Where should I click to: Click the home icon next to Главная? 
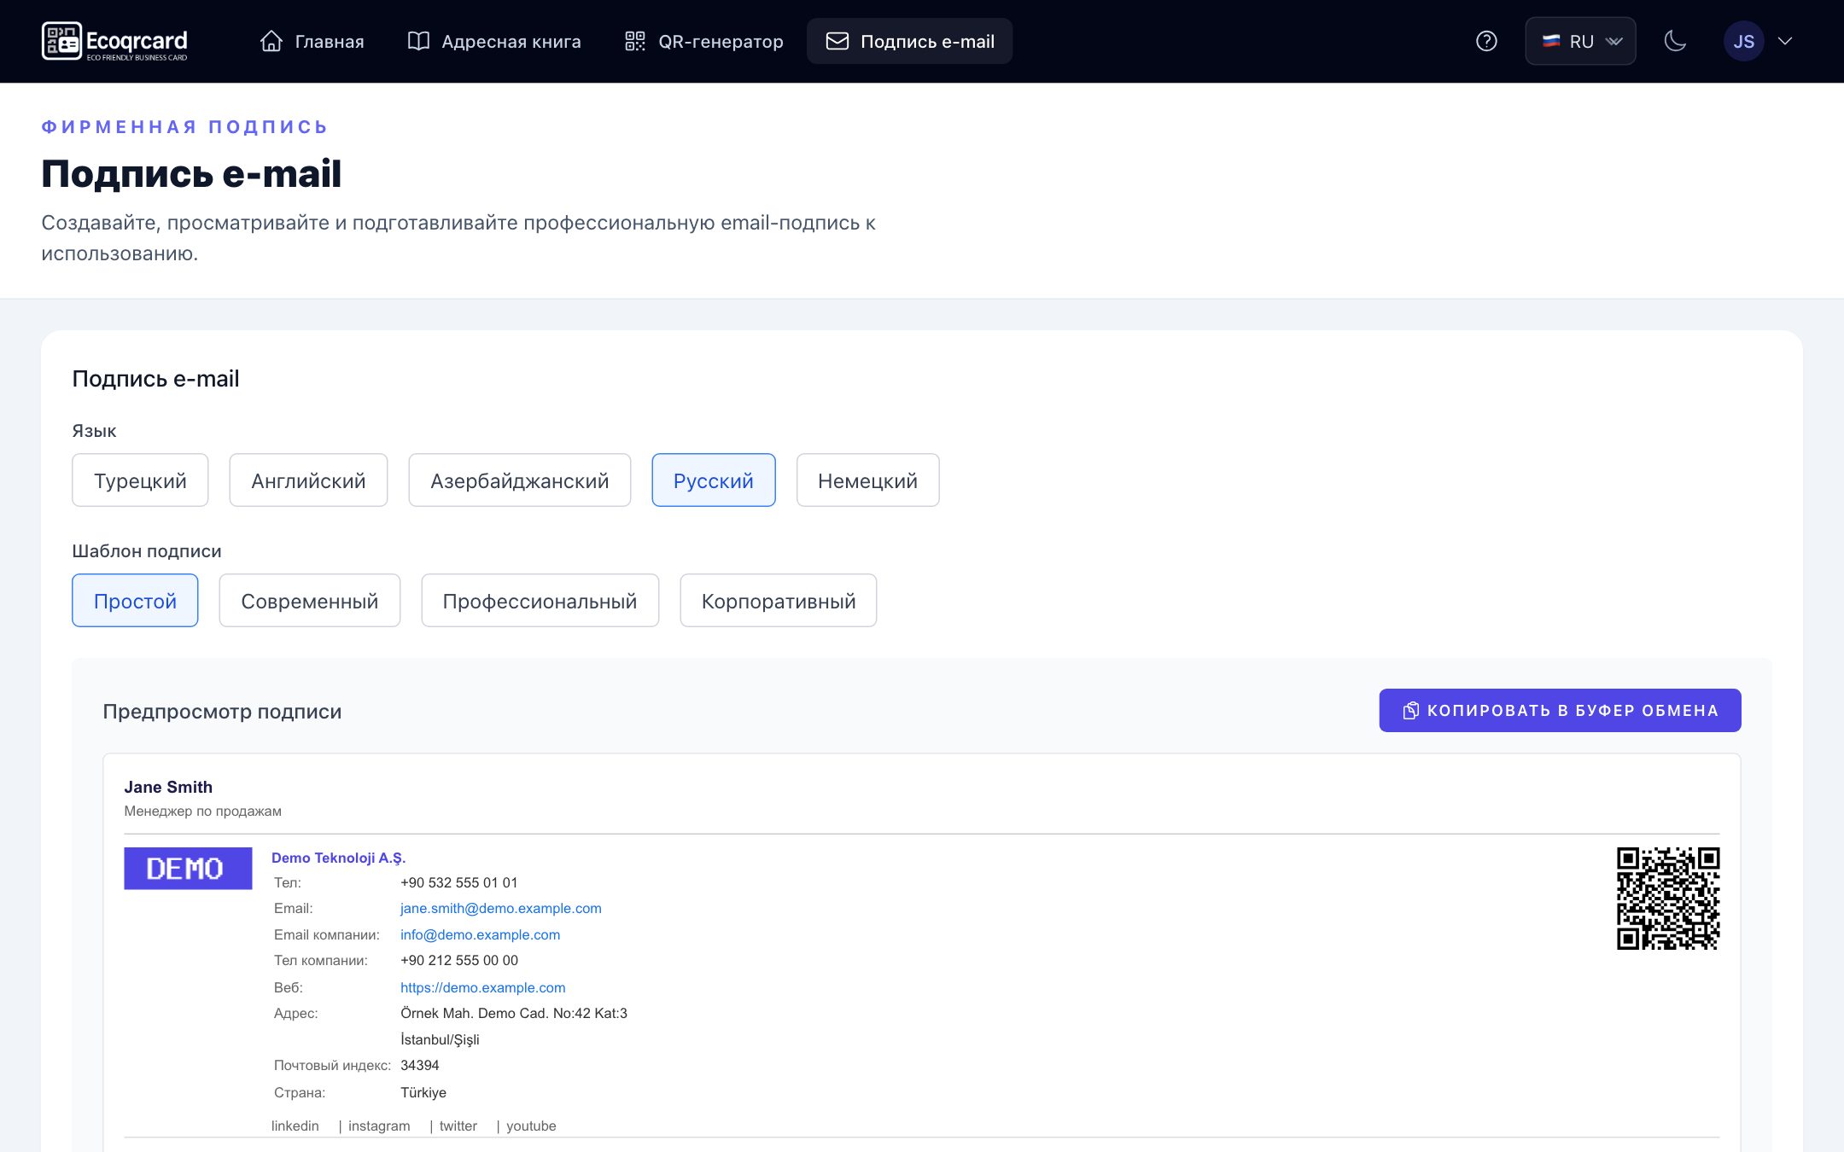(x=271, y=41)
